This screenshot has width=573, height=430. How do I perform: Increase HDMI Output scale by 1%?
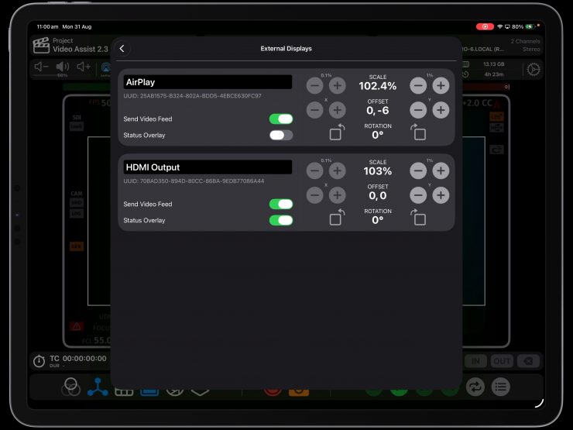(441, 170)
